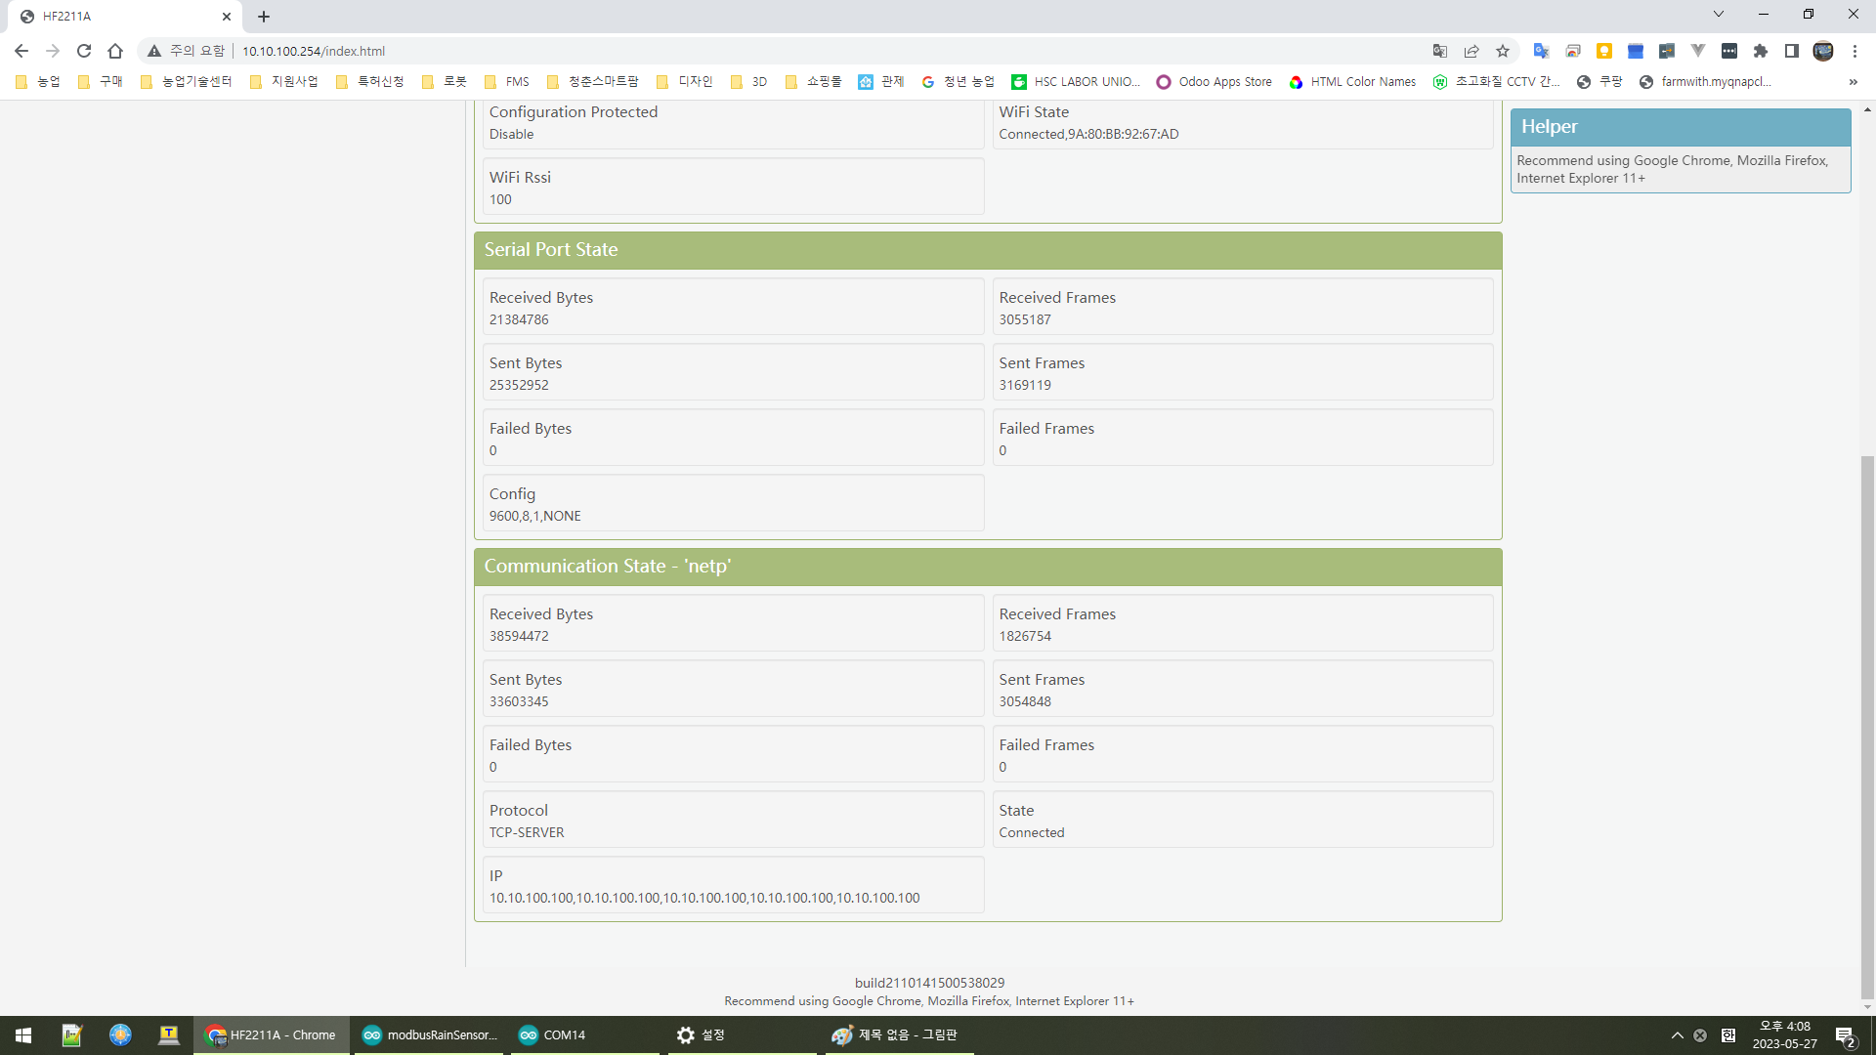Click translate page icon in address bar
Viewport: 1876px width, 1055px height.
tap(1440, 51)
